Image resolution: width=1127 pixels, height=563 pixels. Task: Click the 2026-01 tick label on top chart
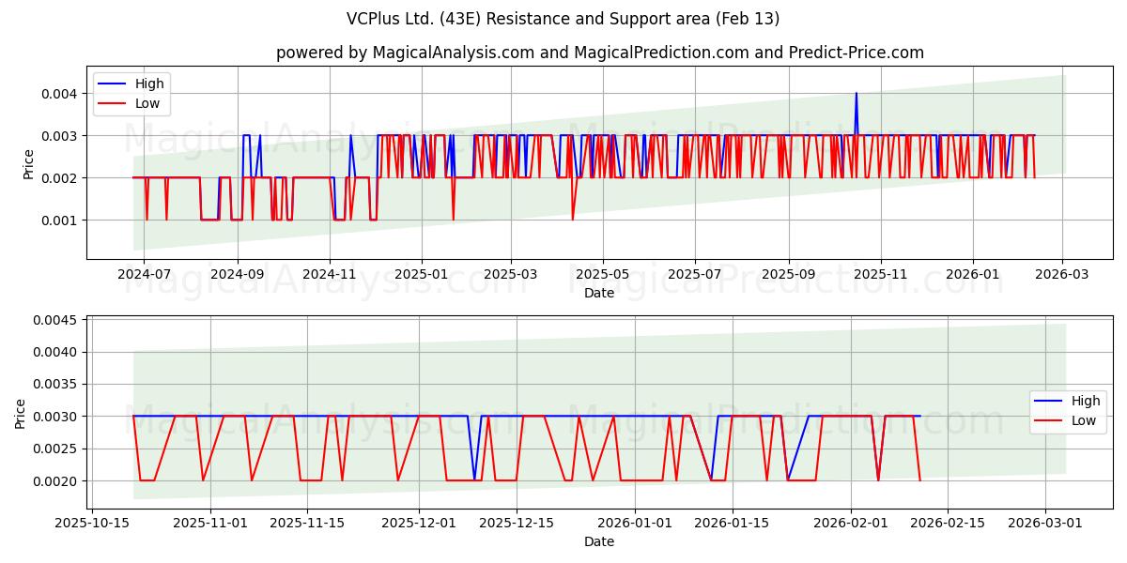[972, 275]
